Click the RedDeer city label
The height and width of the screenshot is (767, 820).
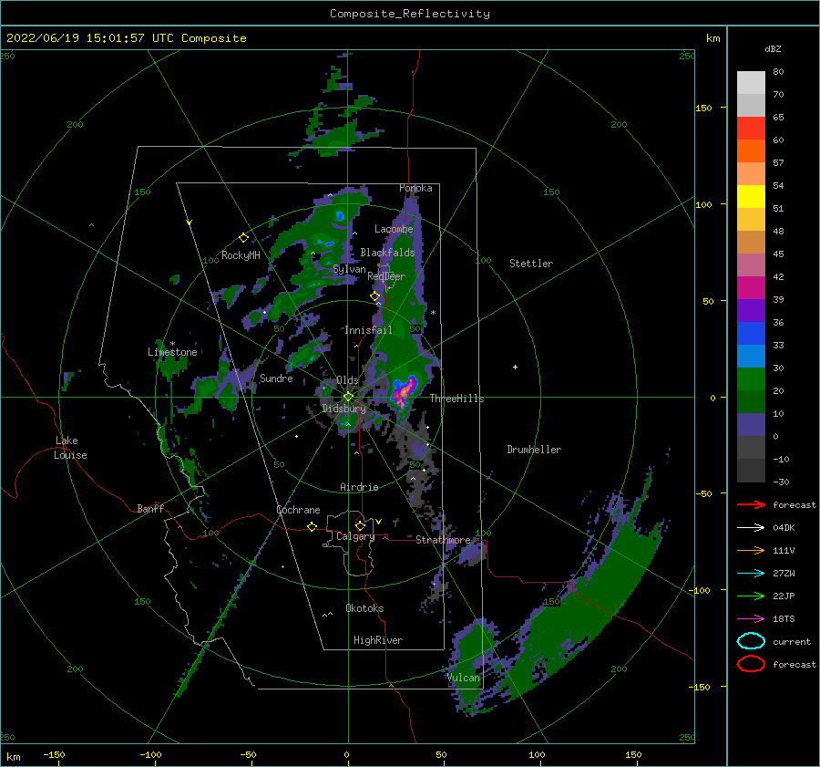pos(386,276)
